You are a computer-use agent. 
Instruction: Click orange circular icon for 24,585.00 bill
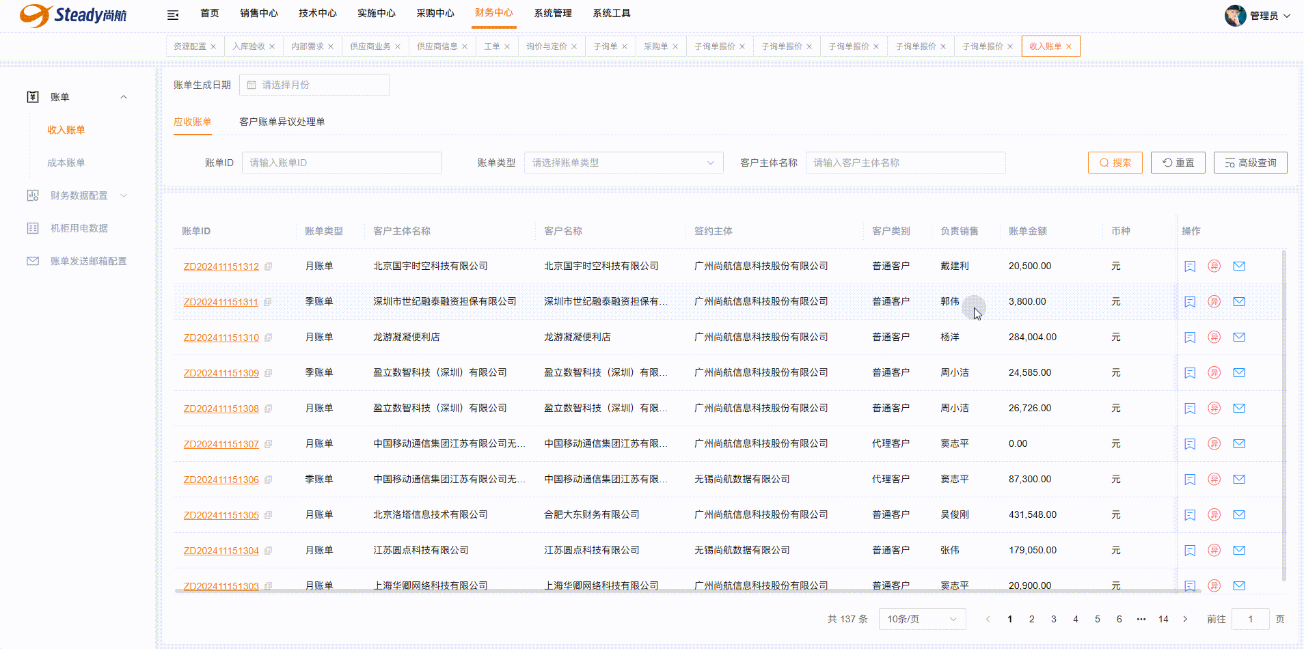click(x=1214, y=373)
